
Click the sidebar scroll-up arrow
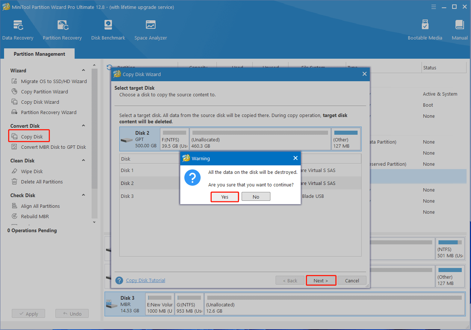tap(94, 65)
